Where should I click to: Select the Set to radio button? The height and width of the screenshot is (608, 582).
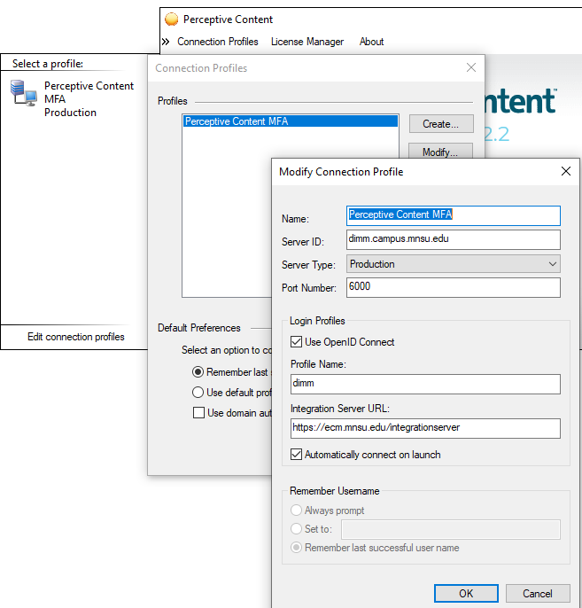296,528
